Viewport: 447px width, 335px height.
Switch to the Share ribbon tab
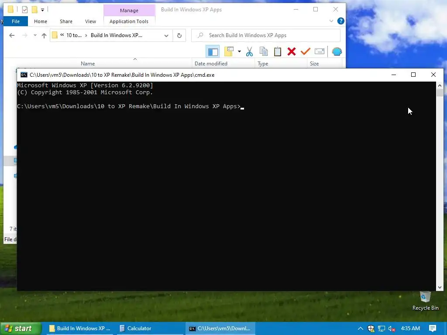(x=66, y=21)
